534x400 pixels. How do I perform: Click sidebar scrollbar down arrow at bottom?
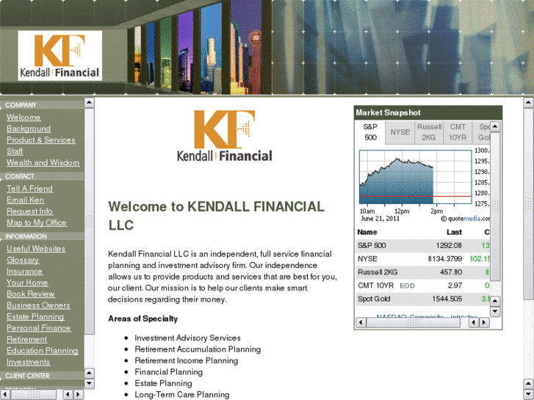point(89,384)
